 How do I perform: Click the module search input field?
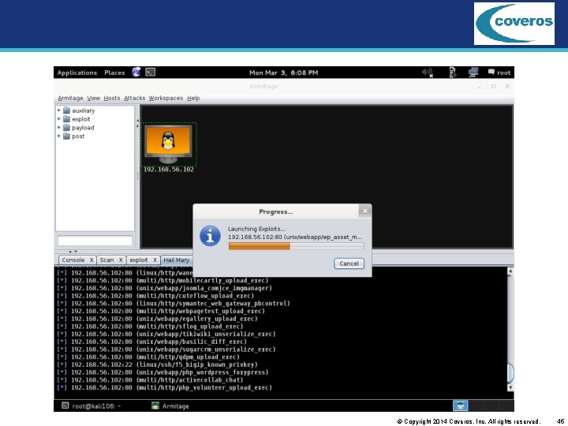point(95,241)
